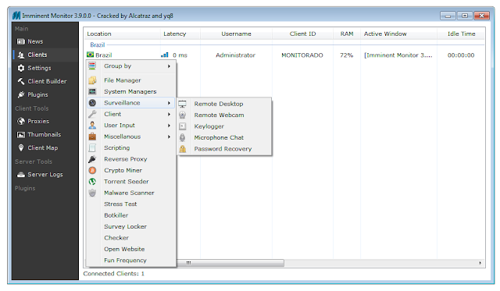
Task: Click the Password Recovery padlock icon
Action: click(x=182, y=149)
